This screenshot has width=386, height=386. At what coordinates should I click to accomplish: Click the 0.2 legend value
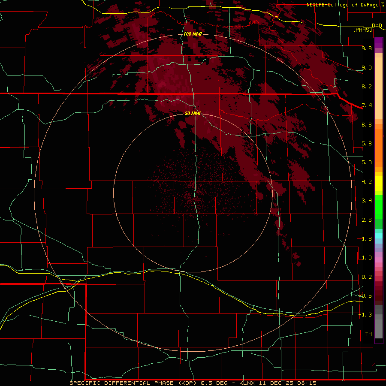point(367,277)
